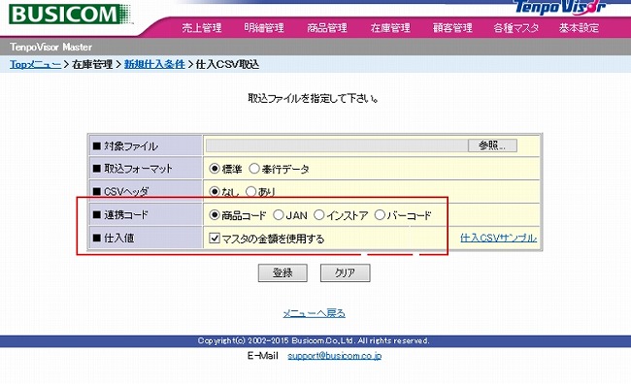Select バーコード as linkage code
631x384 pixels.
[380, 215]
